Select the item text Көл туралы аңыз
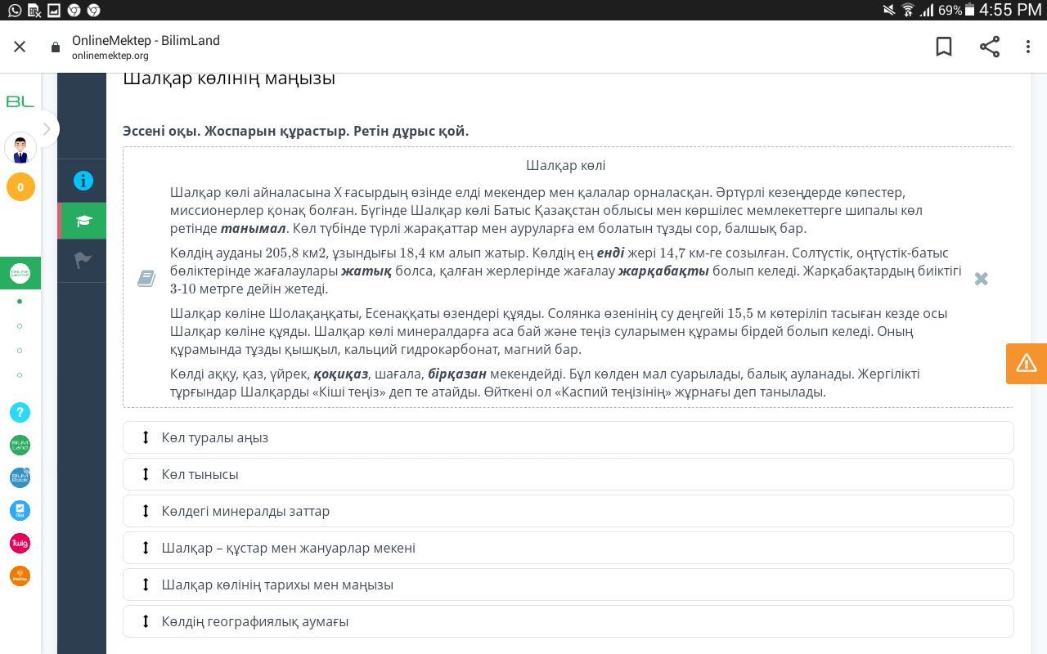 [x=215, y=437]
